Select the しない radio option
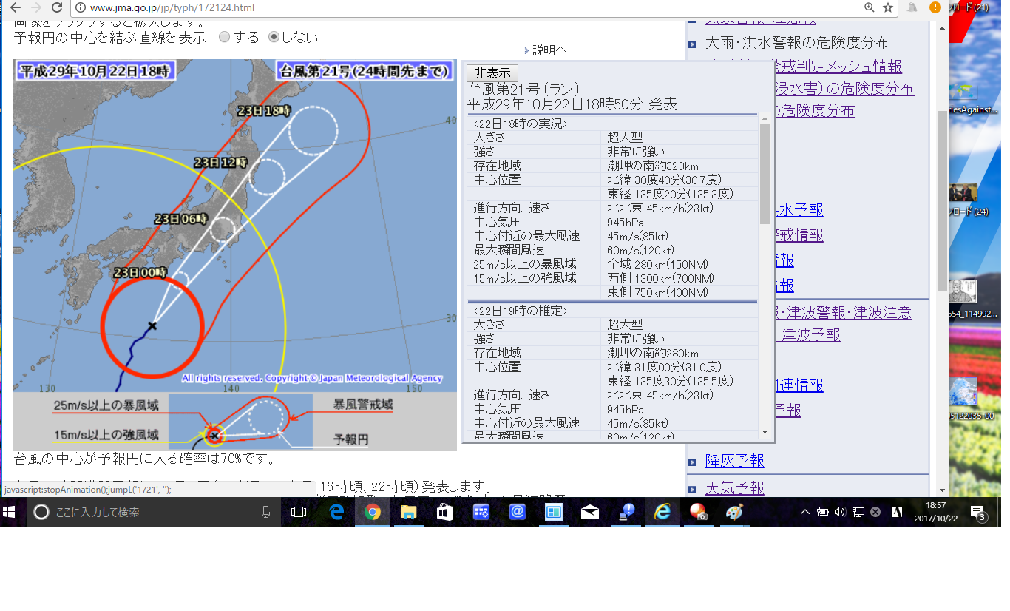Image resolution: width=1010 pixels, height=611 pixels. 274,37
